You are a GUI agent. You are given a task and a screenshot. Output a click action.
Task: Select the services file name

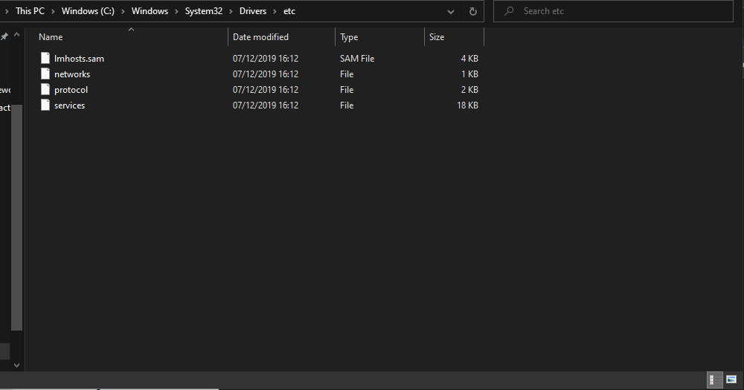69,105
